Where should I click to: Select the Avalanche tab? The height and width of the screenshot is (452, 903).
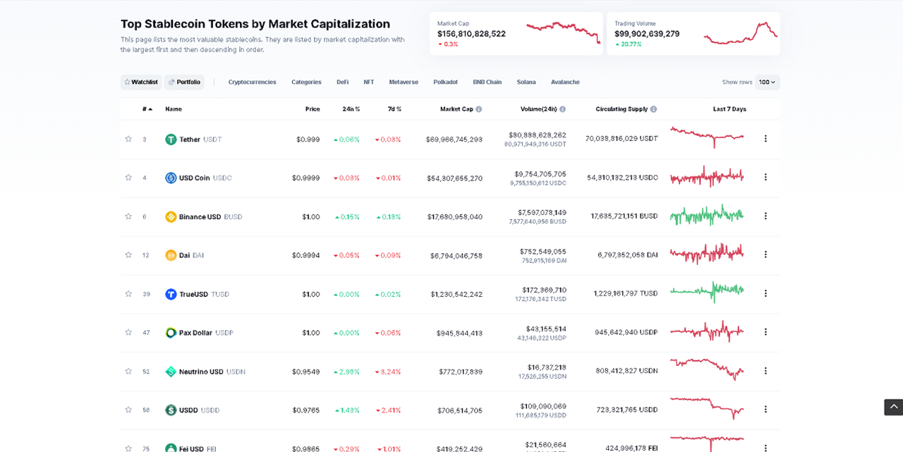click(565, 83)
